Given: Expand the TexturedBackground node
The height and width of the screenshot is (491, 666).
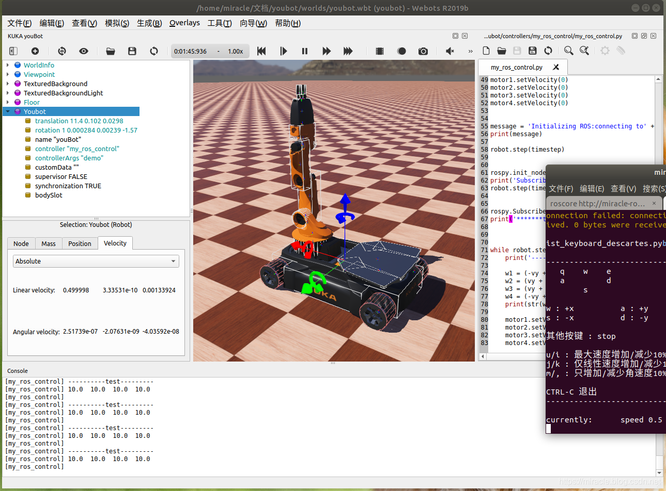Looking at the screenshot, I should pos(8,84).
